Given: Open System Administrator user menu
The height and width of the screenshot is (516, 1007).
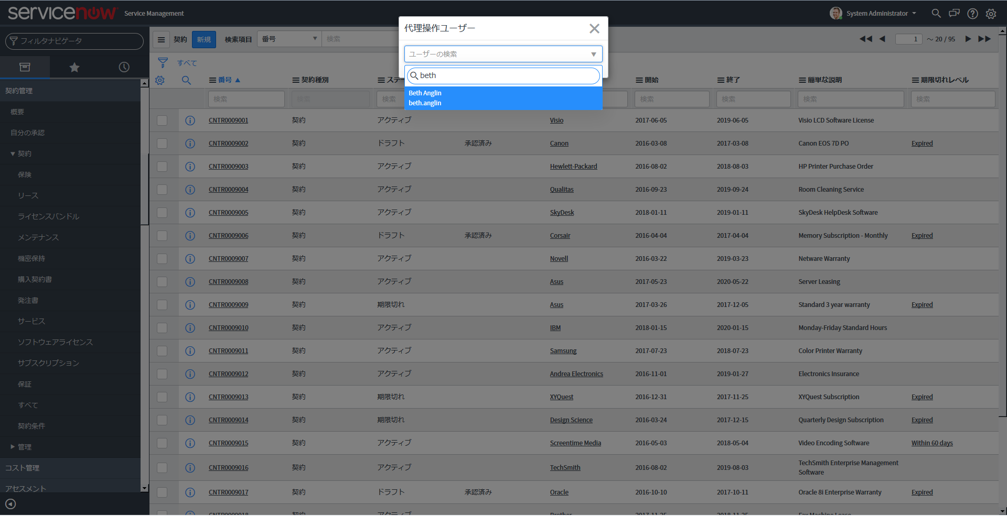Looking at the screenshot, I should click(x=873, y=13).
